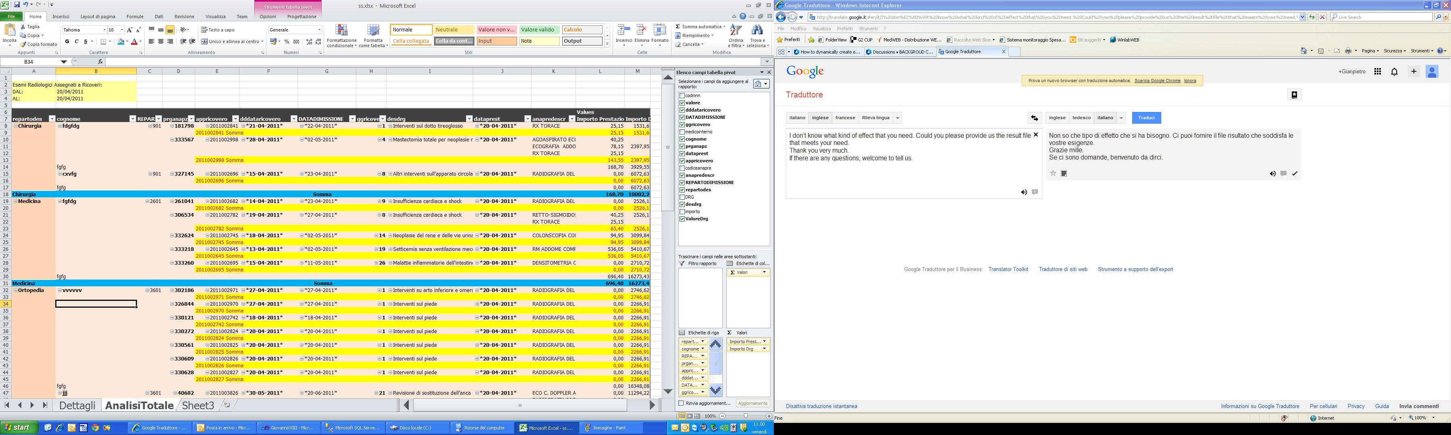Open Importo Drg value field dropdown
Screen dimensions: 1451x435
[x=764, y=349]
